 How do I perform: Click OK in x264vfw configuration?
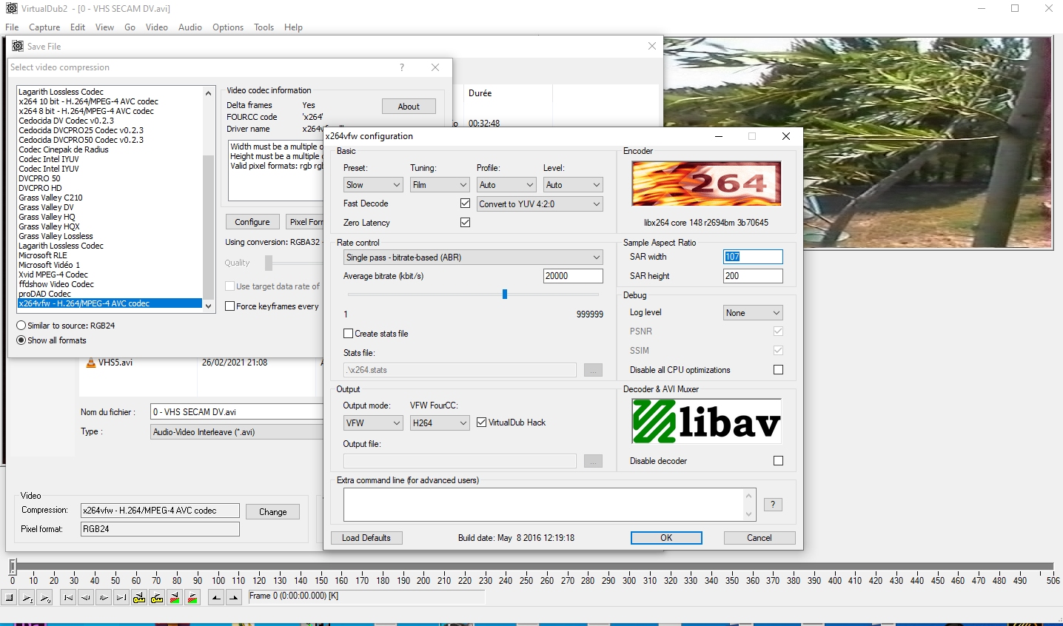tap(666, 538)
